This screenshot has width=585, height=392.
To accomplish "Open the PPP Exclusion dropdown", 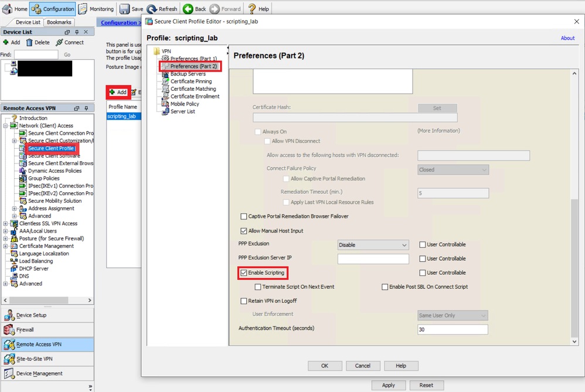I will [374, 244].
